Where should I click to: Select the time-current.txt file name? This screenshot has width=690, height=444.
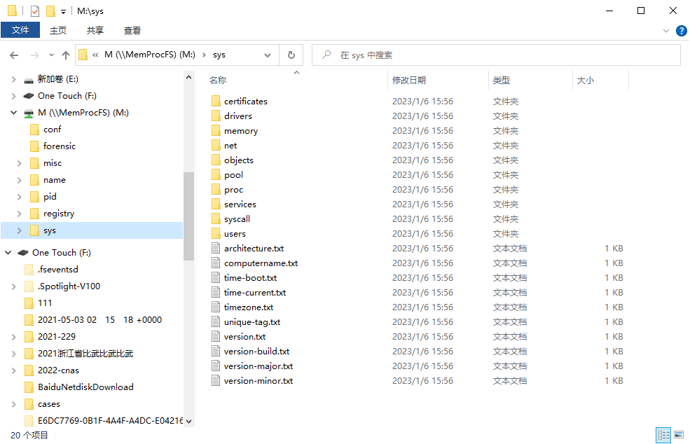[x=255, y=293]
